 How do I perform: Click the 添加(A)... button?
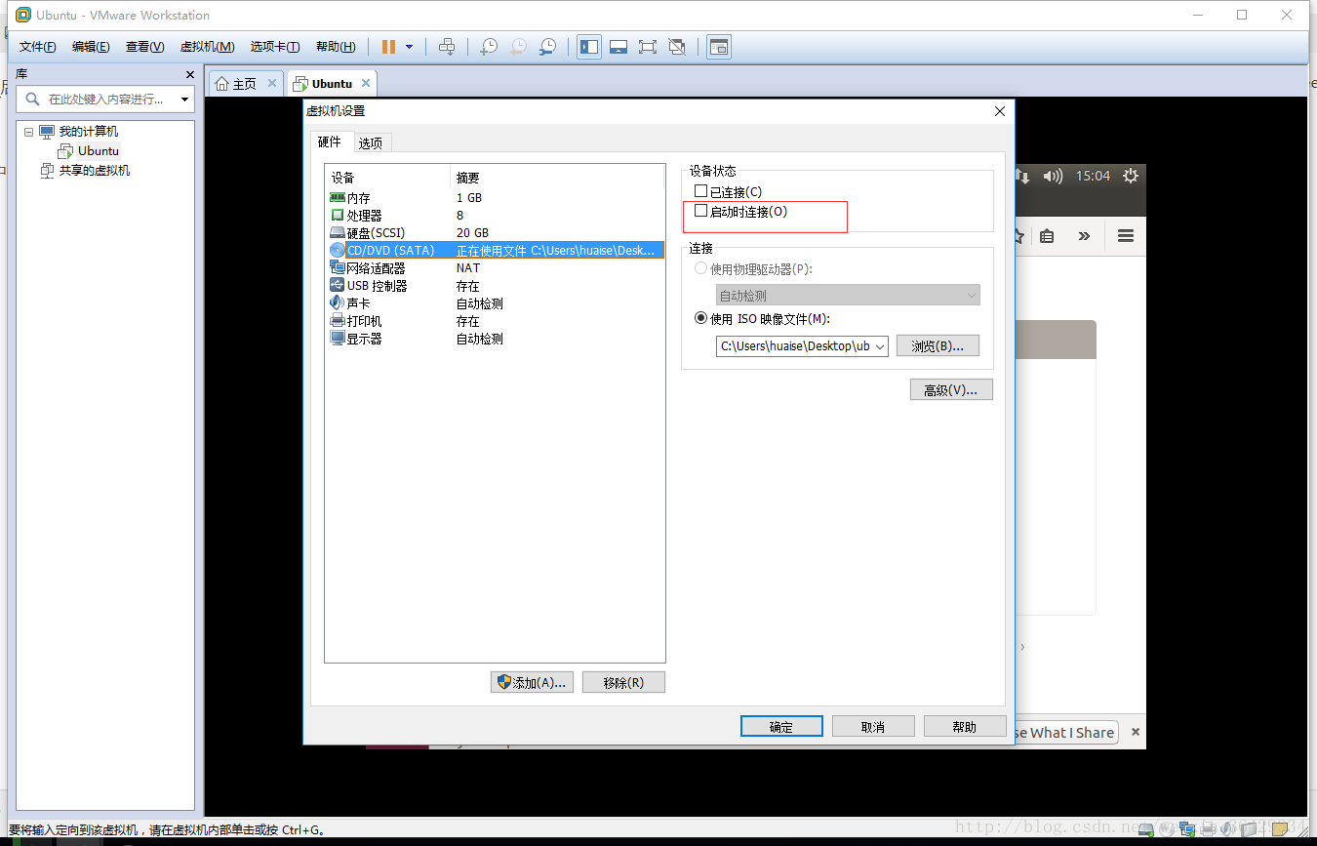click(531, 682)
